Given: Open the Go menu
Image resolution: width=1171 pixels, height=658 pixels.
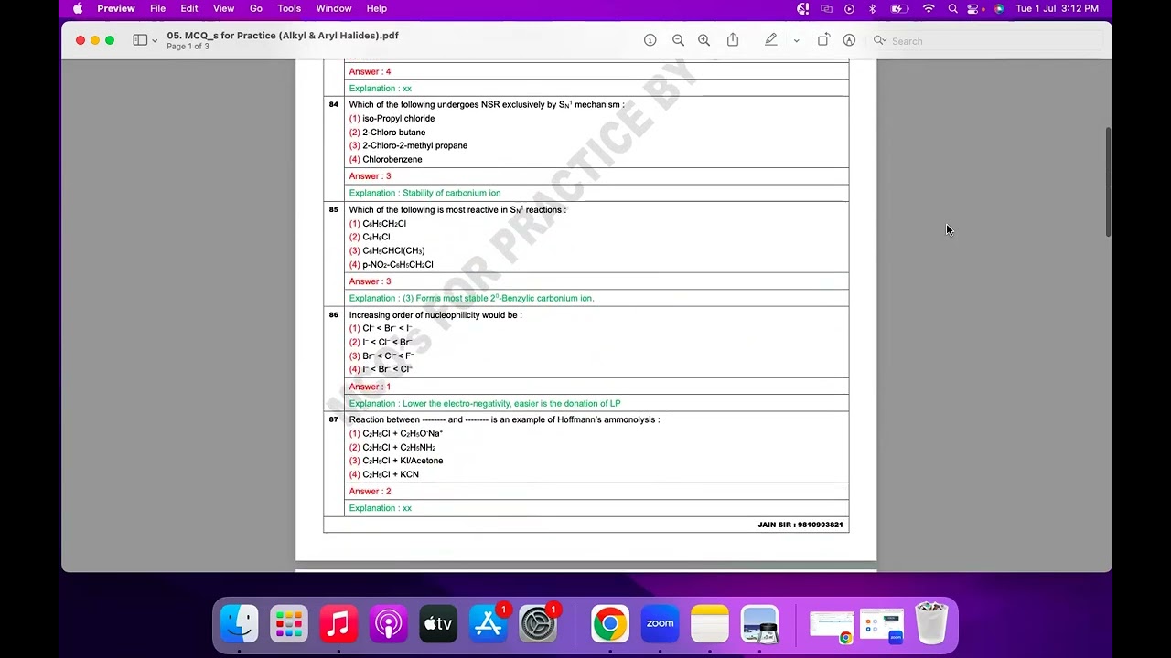Looking at the screenshot, I should pos(256,8).
